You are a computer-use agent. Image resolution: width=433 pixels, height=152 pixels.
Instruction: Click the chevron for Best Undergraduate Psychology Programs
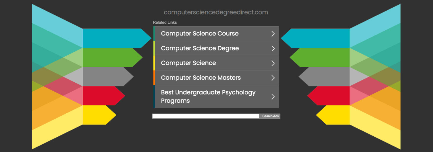point(273,97)
